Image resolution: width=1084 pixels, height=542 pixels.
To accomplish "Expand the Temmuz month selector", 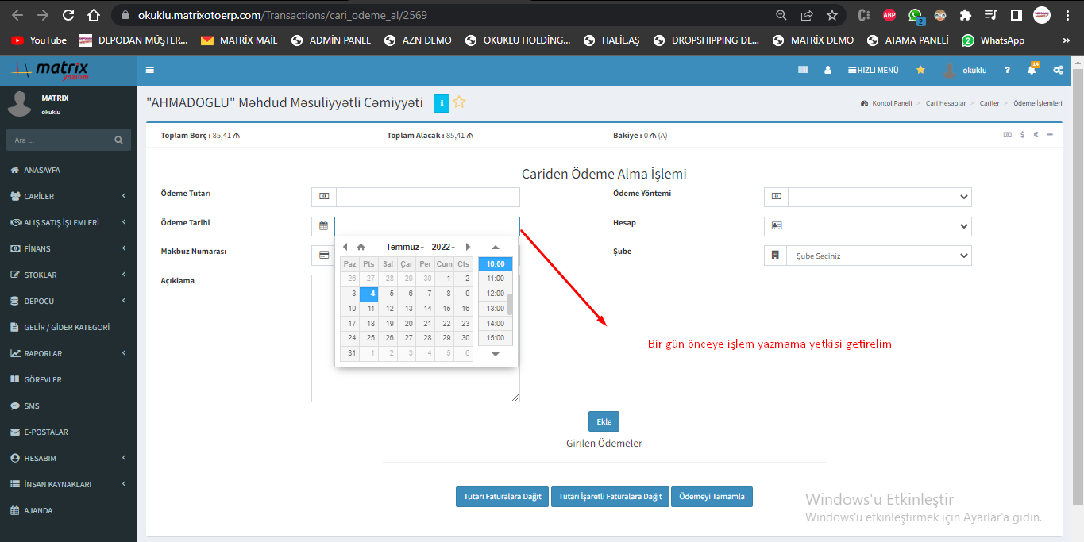I will point(404,247).
